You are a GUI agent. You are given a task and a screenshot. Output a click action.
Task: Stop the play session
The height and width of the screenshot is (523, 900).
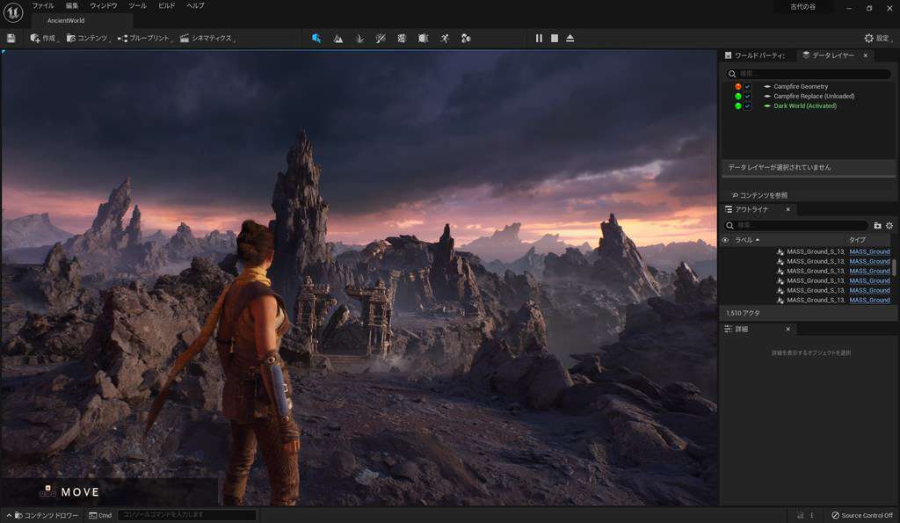click(x=555, y=39)
